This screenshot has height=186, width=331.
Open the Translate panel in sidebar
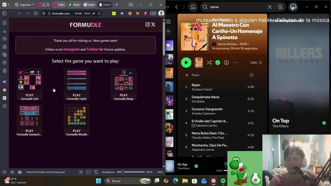tap(4, 55)
